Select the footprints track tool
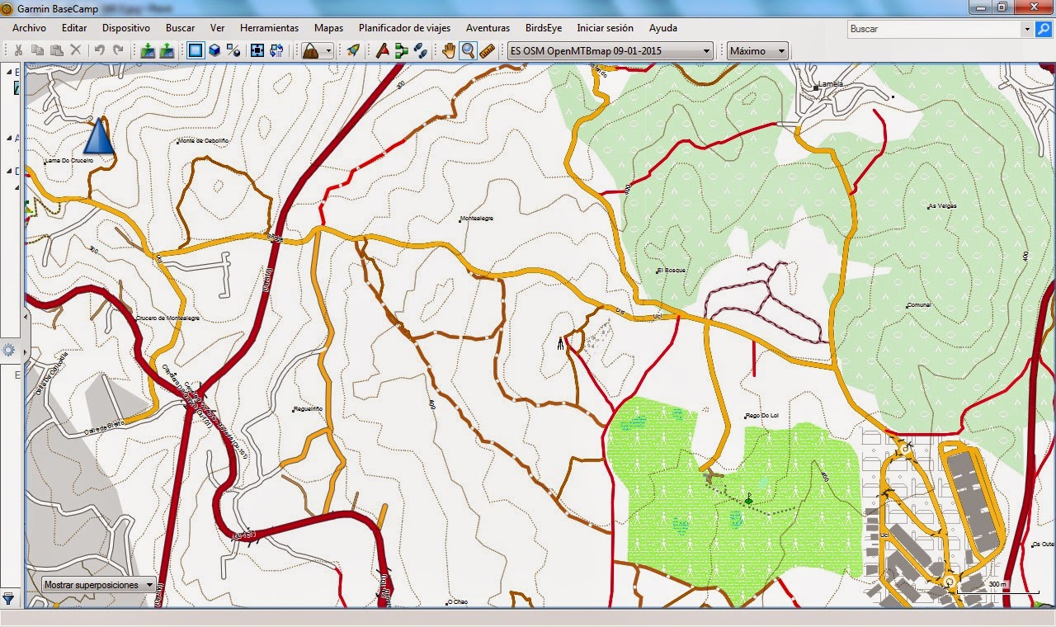The width and height of the screenshot is (1056, 627). 421,50
